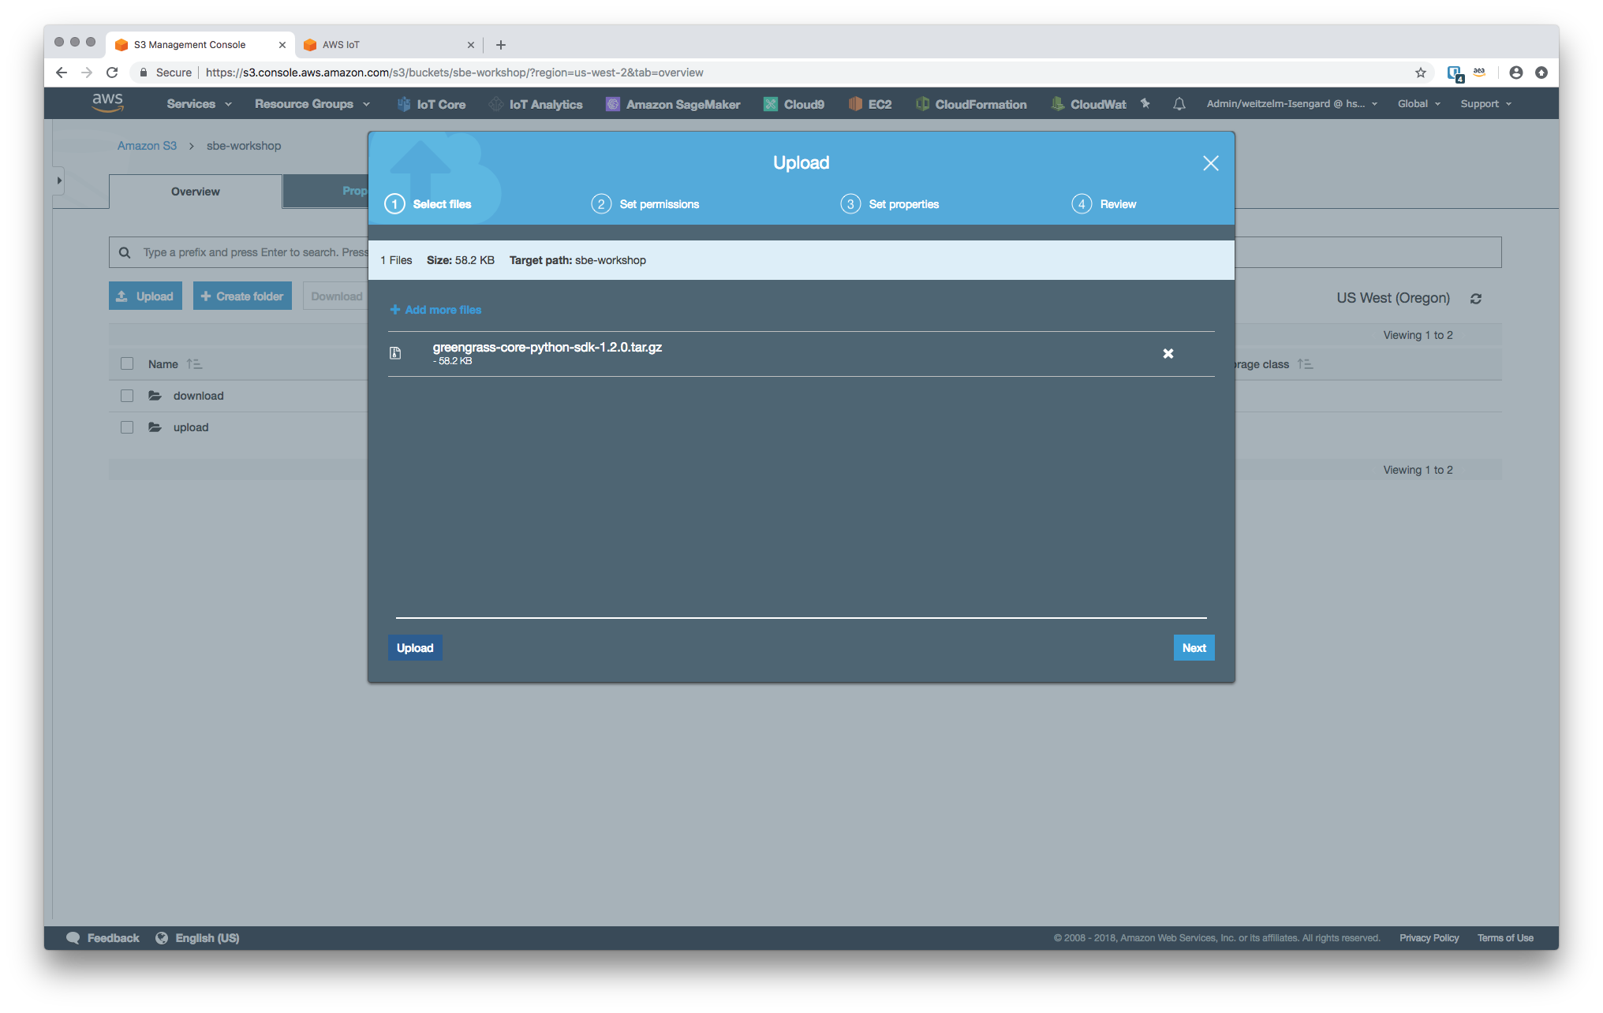Expand the Services menu

click(199, 104)
